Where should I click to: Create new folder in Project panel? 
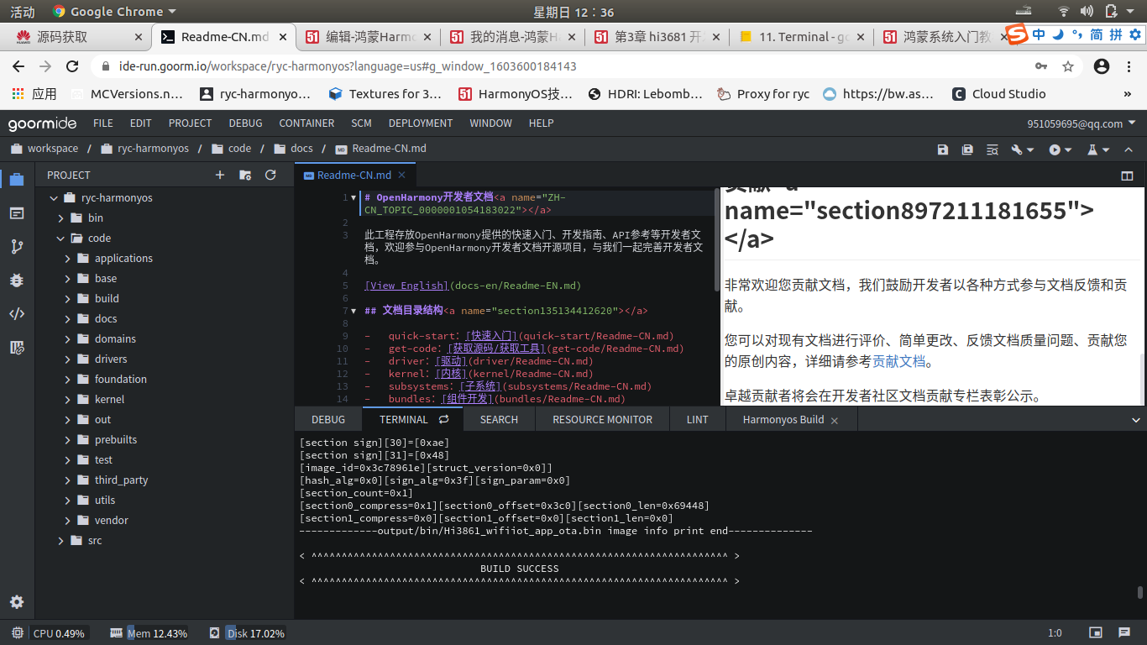coord(245,175)
